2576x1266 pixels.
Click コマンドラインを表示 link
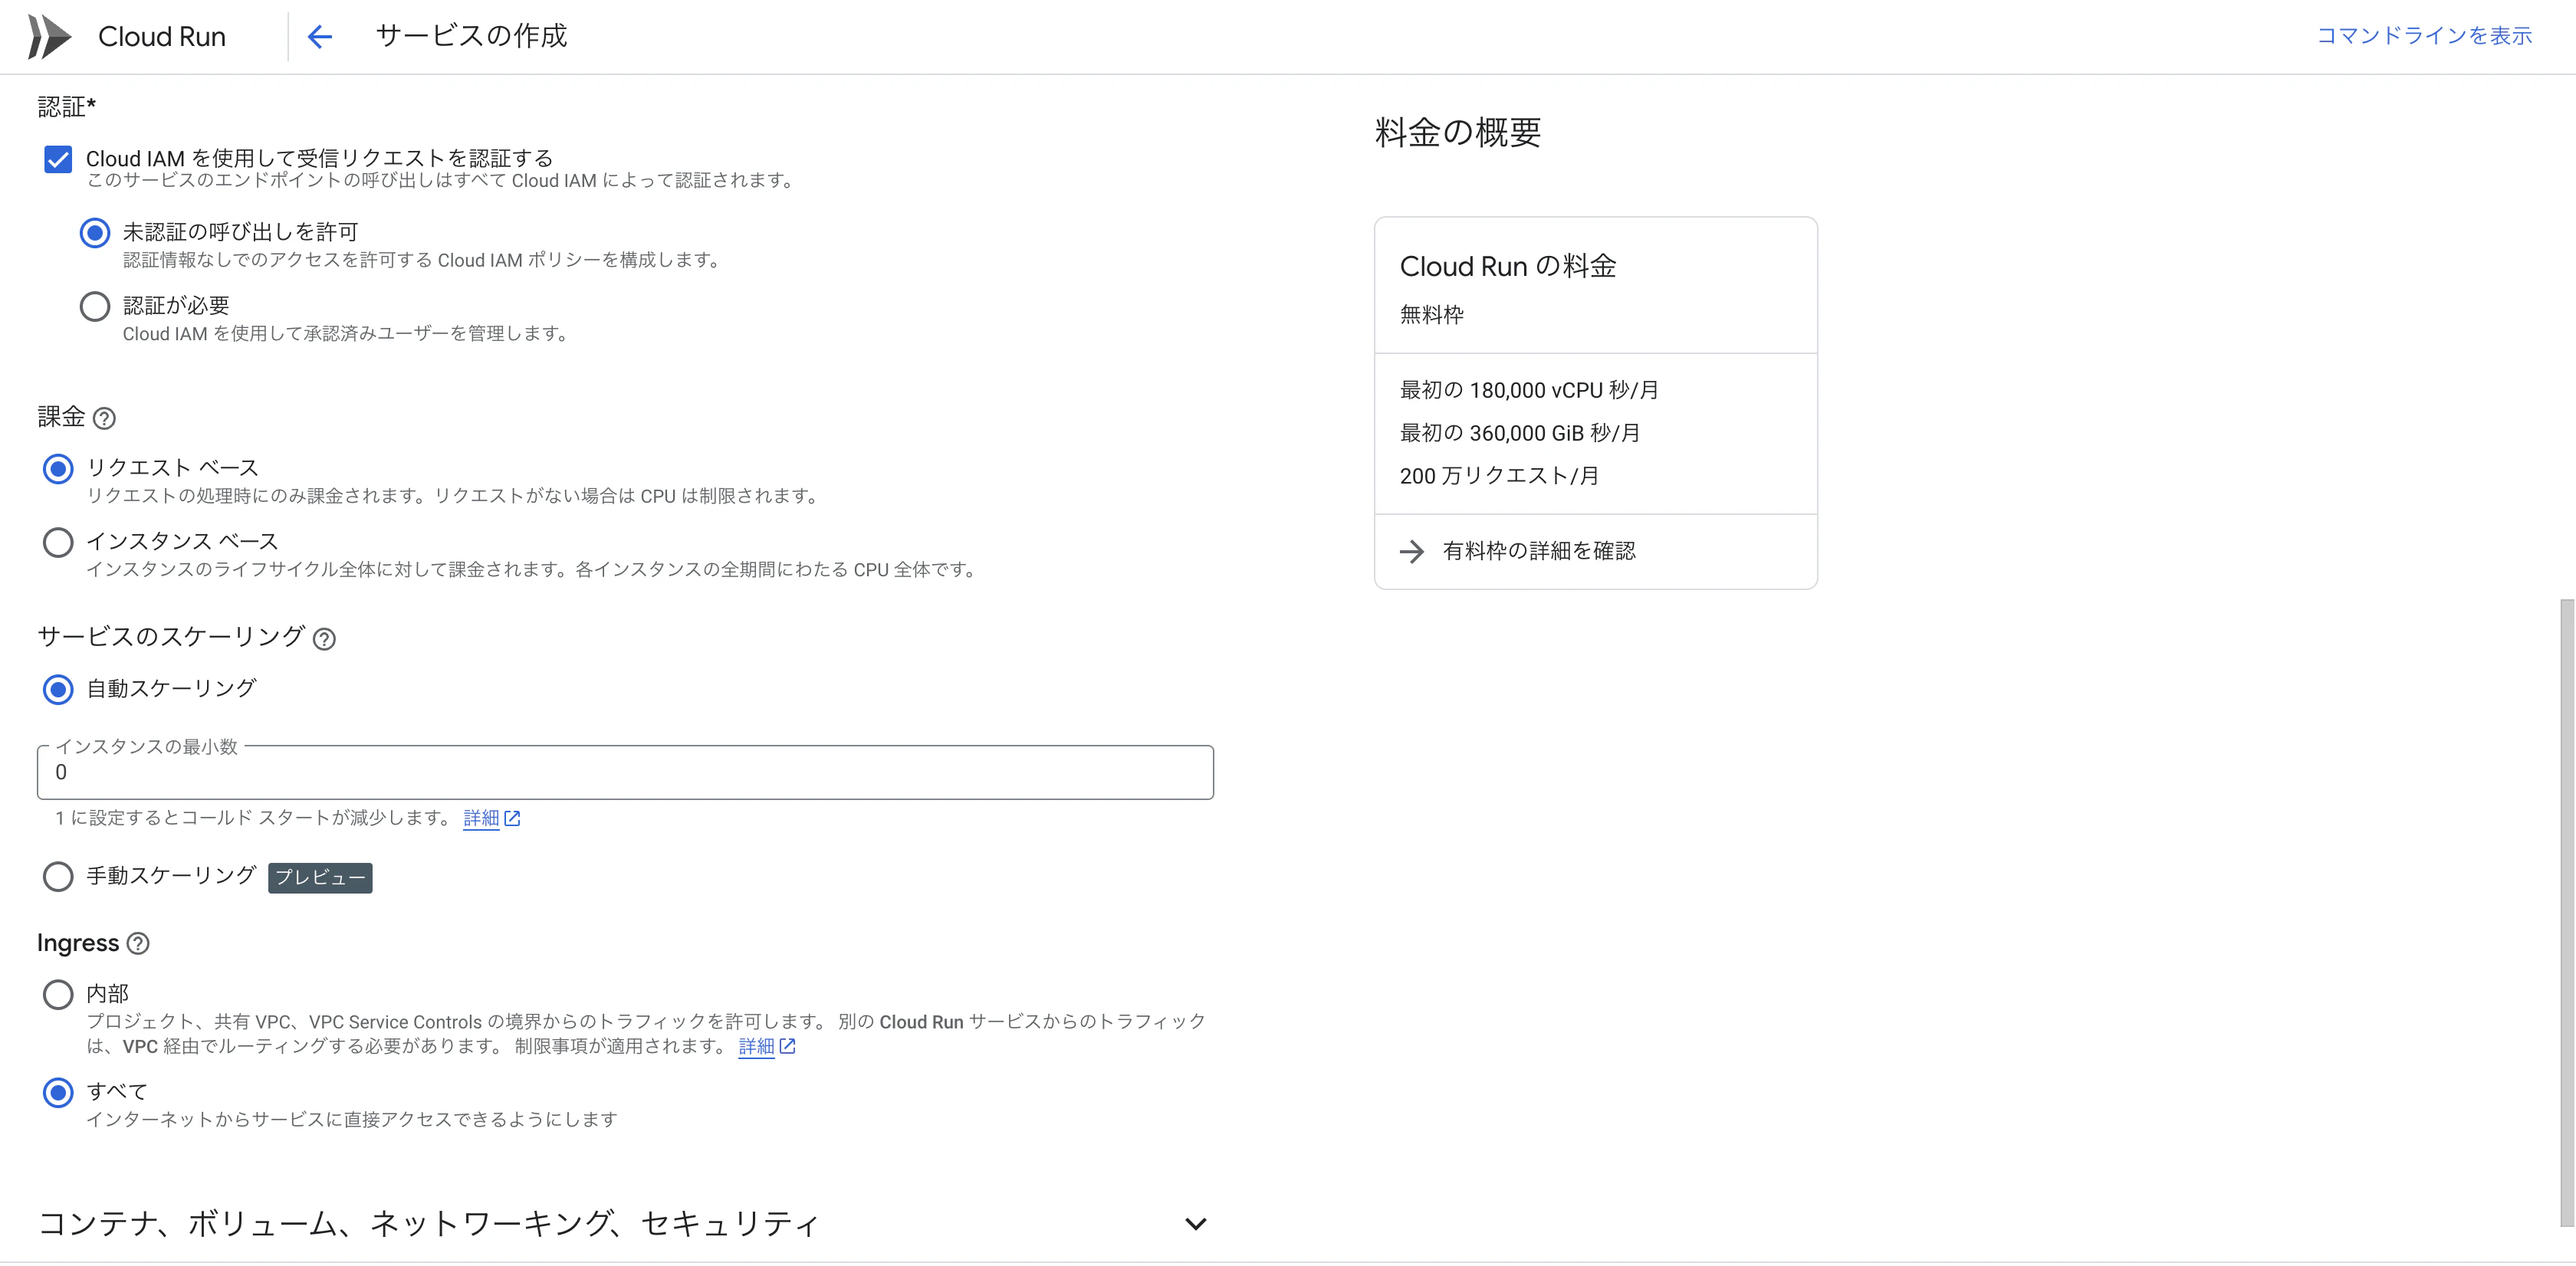pyautogui.click(x=2424, y=36)
